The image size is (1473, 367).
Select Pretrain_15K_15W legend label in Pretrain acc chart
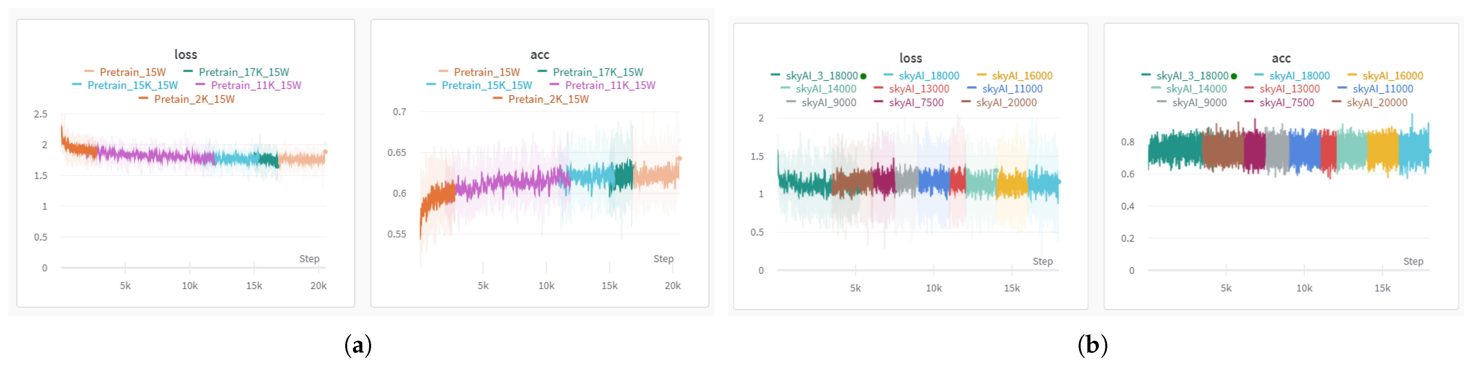tap(487, 86)
